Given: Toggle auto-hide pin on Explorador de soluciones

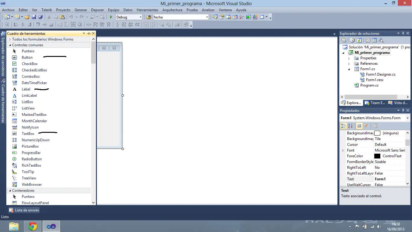Looking at the screenshot, I should [403, 34].
